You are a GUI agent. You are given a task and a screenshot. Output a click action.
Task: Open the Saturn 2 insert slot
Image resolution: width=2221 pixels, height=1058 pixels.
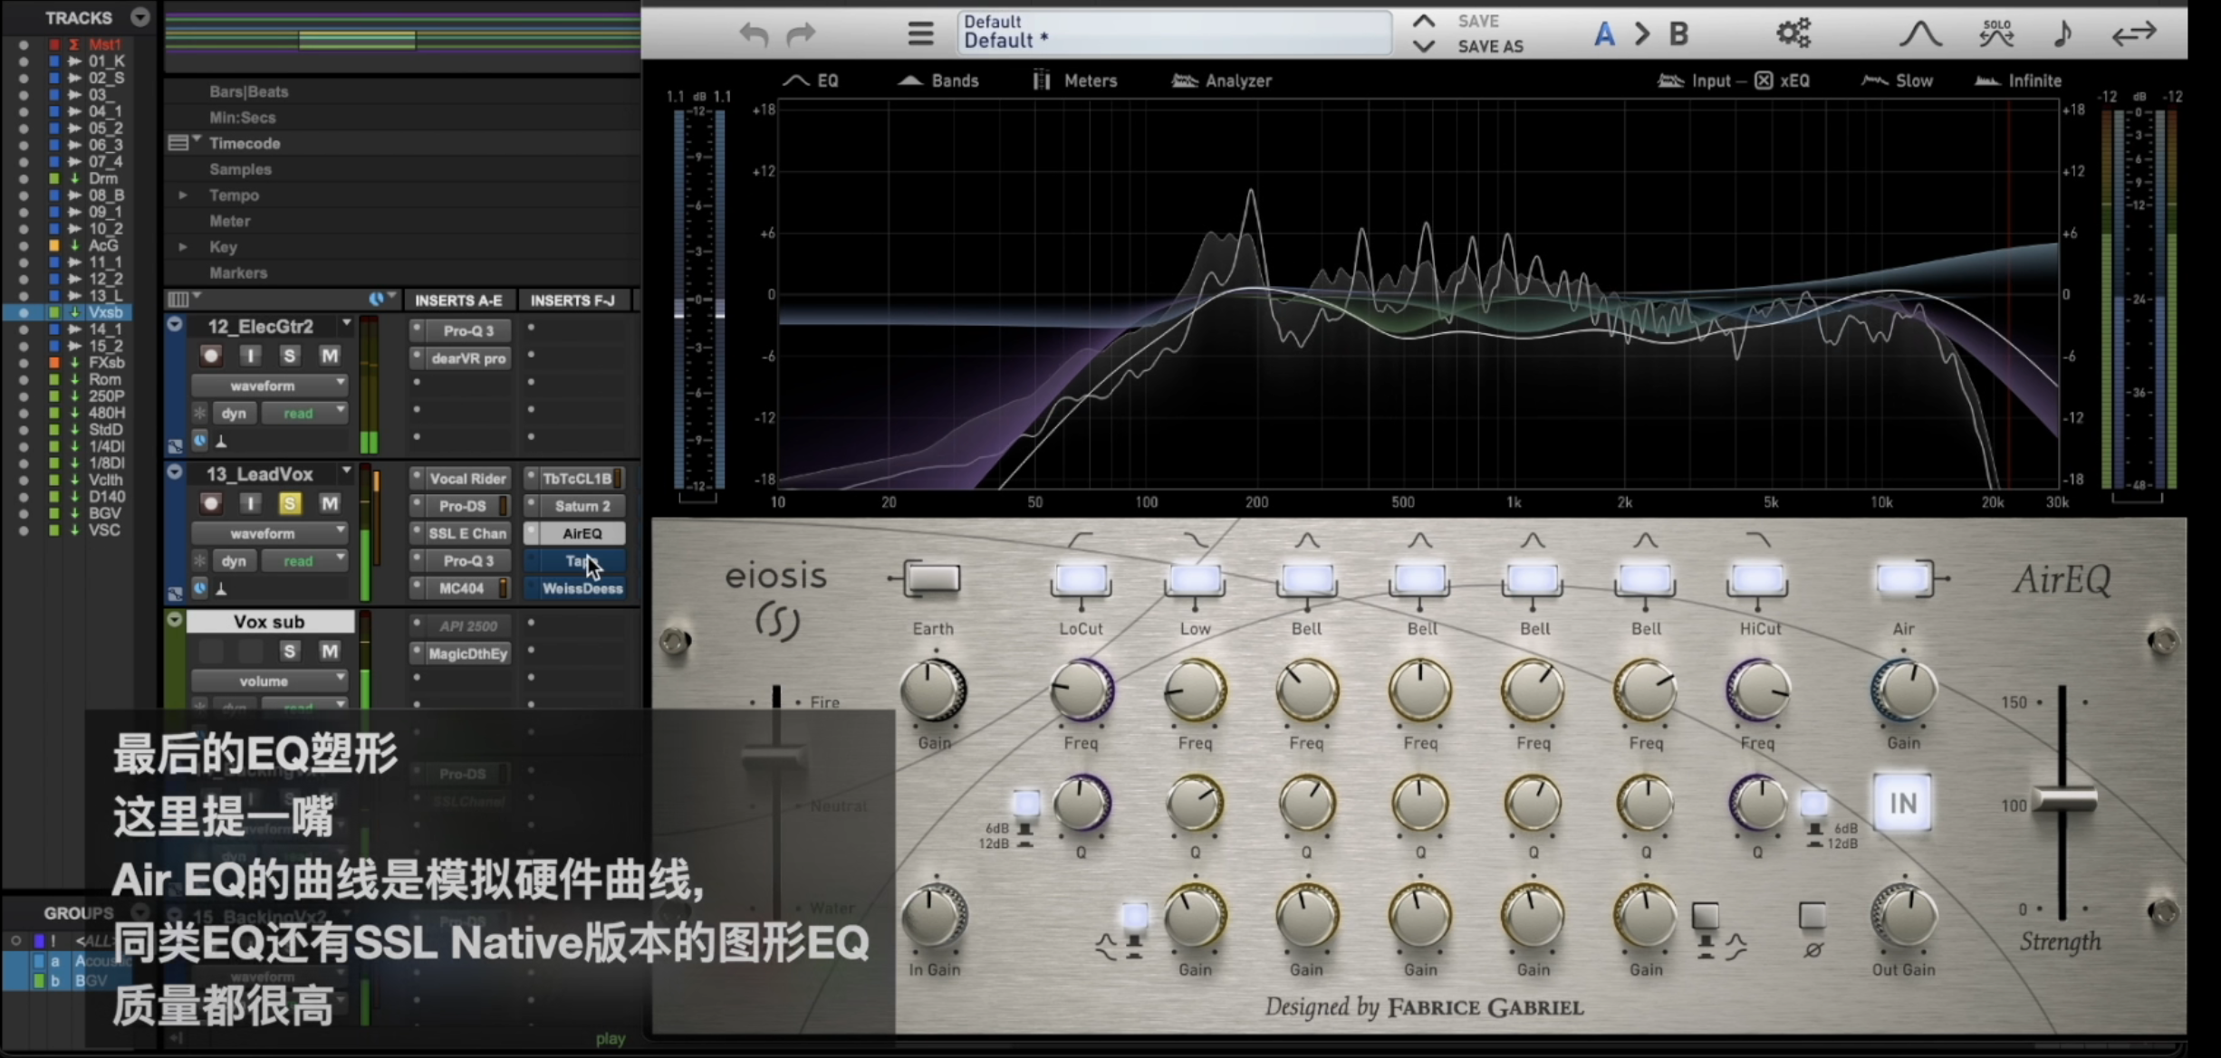pyautogui.click(x=582, y=506)
